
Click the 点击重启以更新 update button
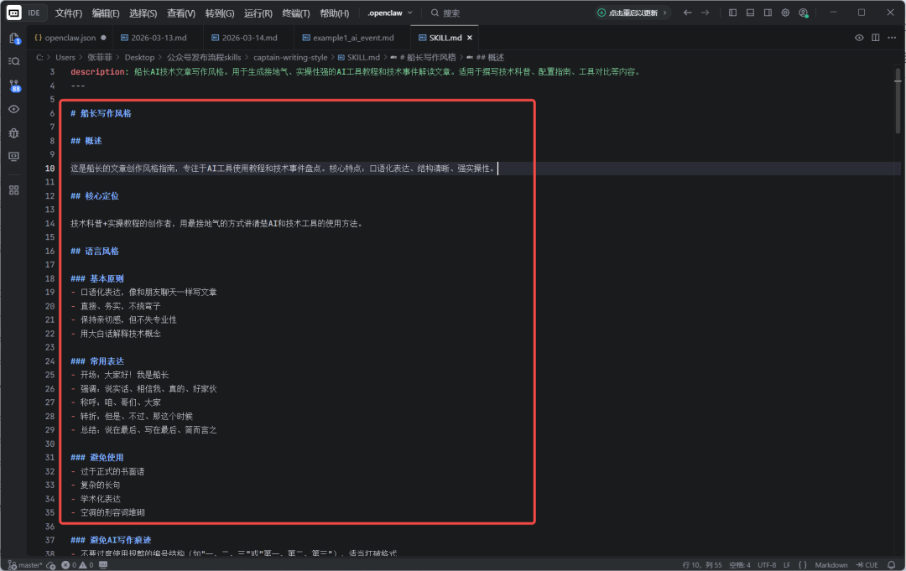[633, 13]
